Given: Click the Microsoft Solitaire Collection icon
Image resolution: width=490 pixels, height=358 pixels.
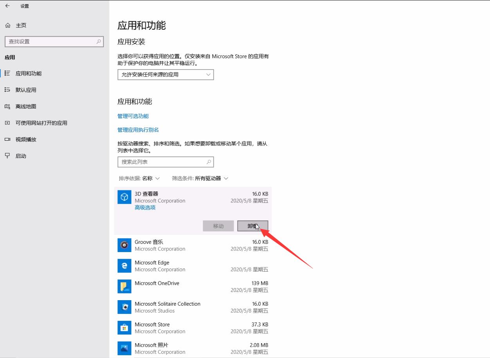Looking at the screenshot, I should [124, 307].
